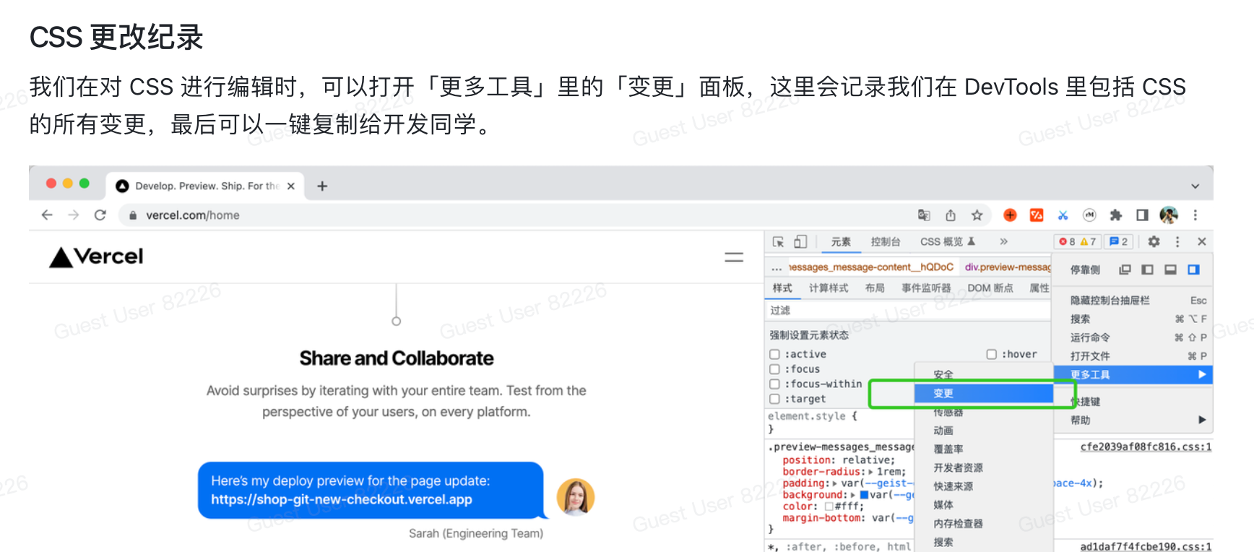Select the div.preview-messag breadcrumb
Screen dimensions: 1254x552
[1007, 267]
